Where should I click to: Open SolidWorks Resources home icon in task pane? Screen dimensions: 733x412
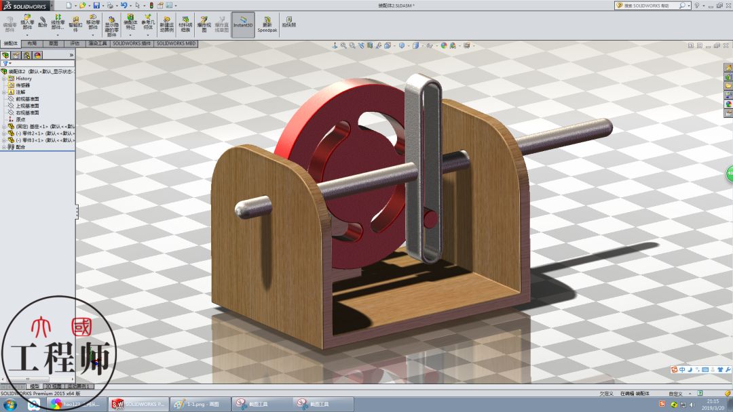[x=728, y=68]
